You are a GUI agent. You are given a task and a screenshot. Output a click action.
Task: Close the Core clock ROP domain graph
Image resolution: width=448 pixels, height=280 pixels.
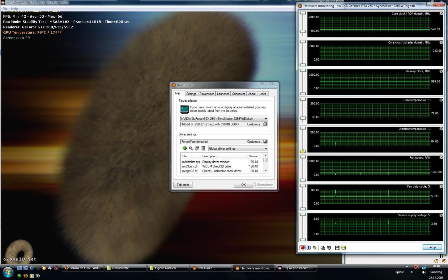441,14
